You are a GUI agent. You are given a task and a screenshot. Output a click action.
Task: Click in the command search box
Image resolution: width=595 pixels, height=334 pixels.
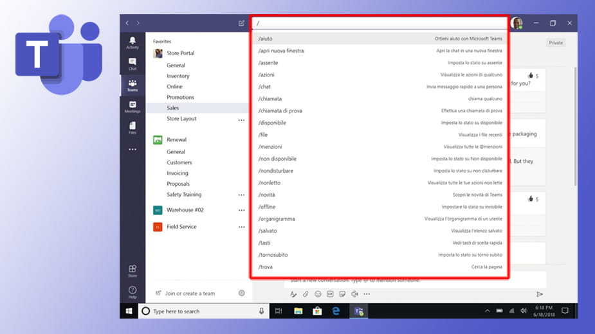click(380, 23)
